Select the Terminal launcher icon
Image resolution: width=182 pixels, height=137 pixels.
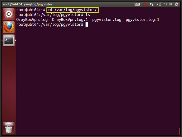point(9,40)
